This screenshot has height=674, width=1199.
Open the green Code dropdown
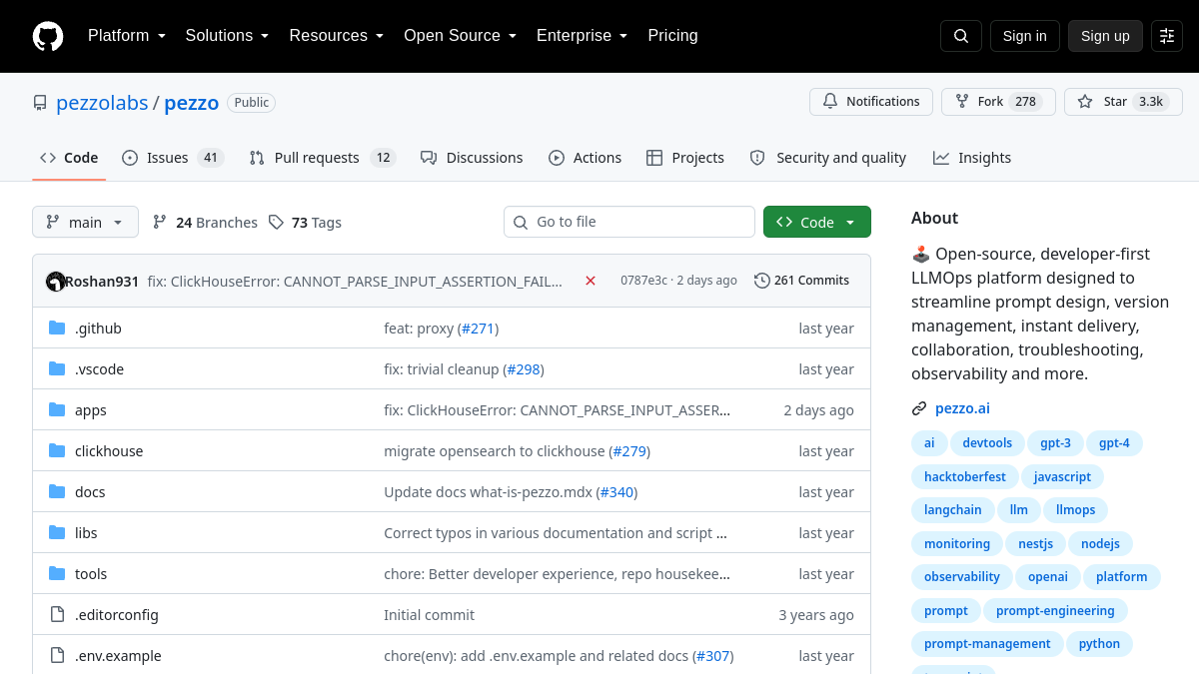click(x=817, y=222)
